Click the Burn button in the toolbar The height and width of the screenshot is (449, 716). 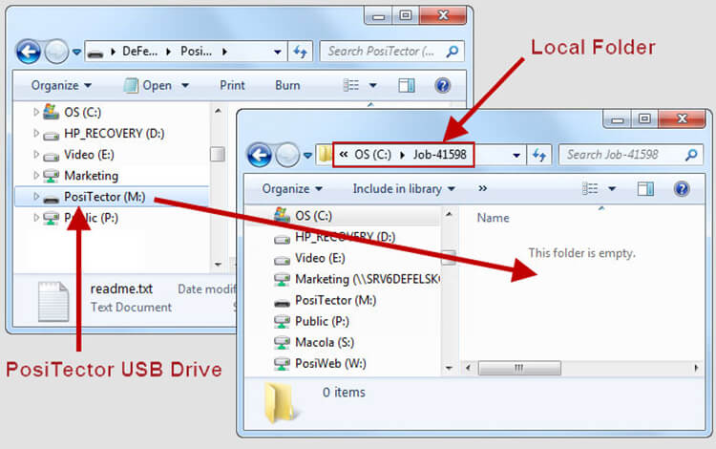click(x=287, y=85)
